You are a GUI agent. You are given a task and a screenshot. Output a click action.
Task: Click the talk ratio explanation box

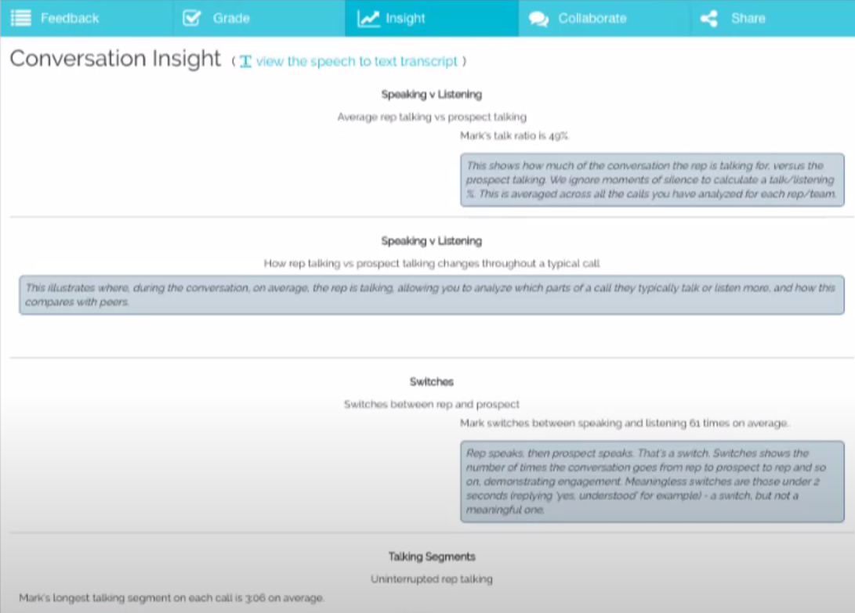pyautogui.click(x=652, y=180)
